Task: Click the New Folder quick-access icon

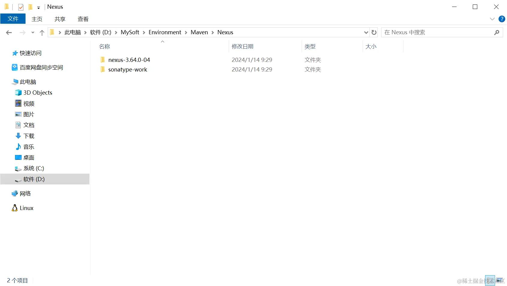Action: click(x=30, y=7)
